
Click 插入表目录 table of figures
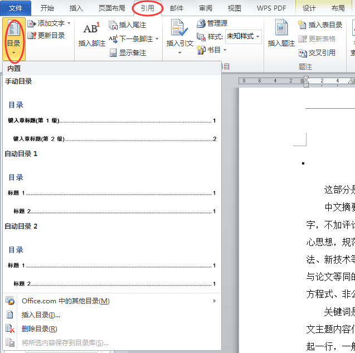click(302, 25)
